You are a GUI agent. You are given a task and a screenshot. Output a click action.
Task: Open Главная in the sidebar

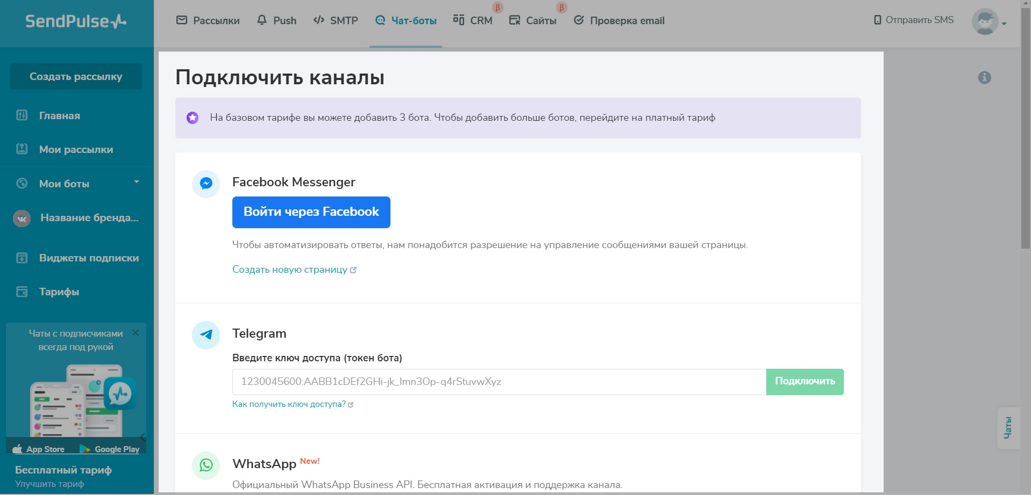click(59, 115)
